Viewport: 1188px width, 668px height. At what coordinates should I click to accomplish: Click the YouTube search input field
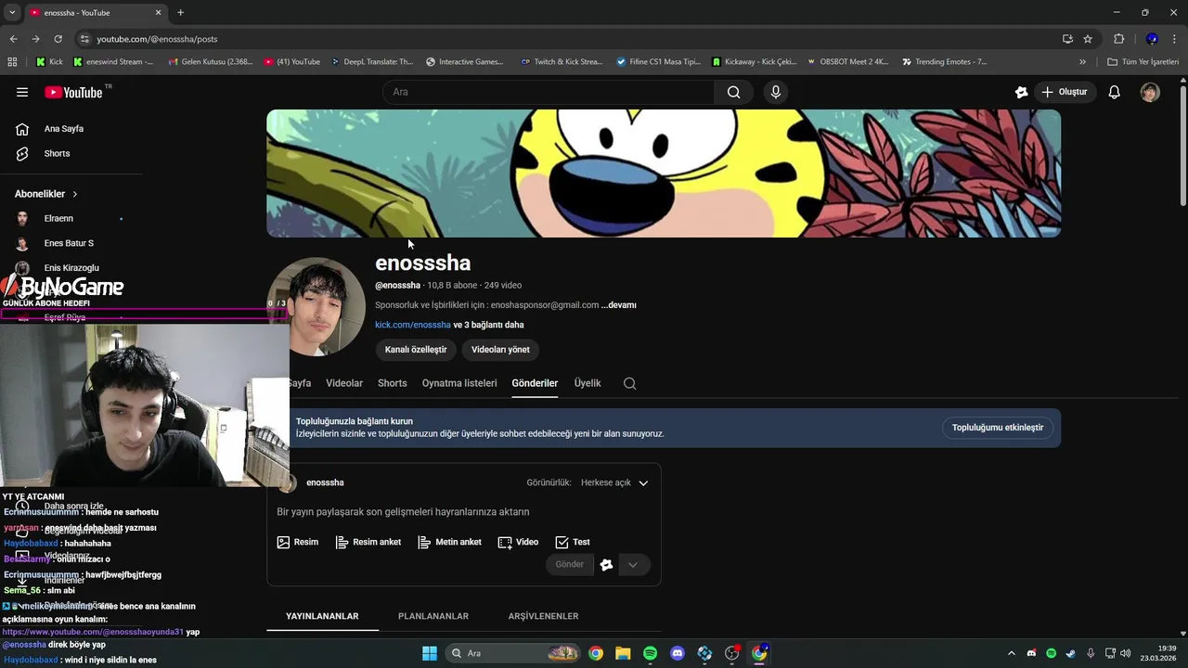point(549,92)
